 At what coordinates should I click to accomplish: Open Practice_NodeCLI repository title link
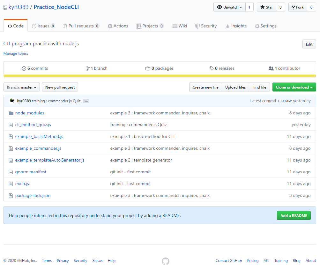click(x=56, y=7)
